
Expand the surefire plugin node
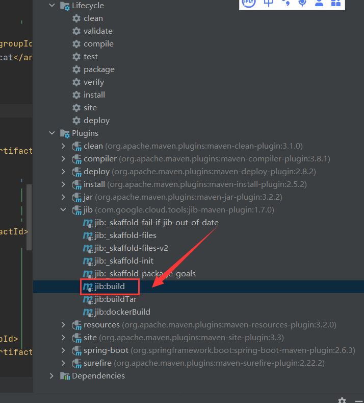coord(63,363)
